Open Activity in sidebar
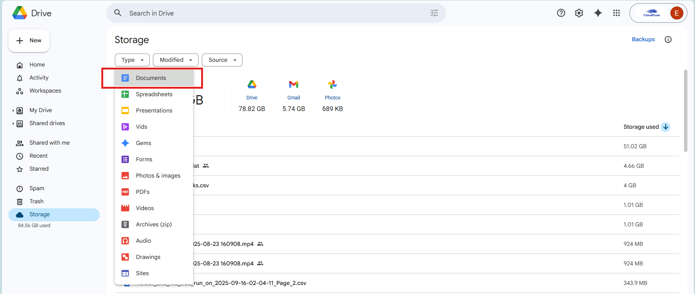Screen dimensions: 695x294 [54, 78]
